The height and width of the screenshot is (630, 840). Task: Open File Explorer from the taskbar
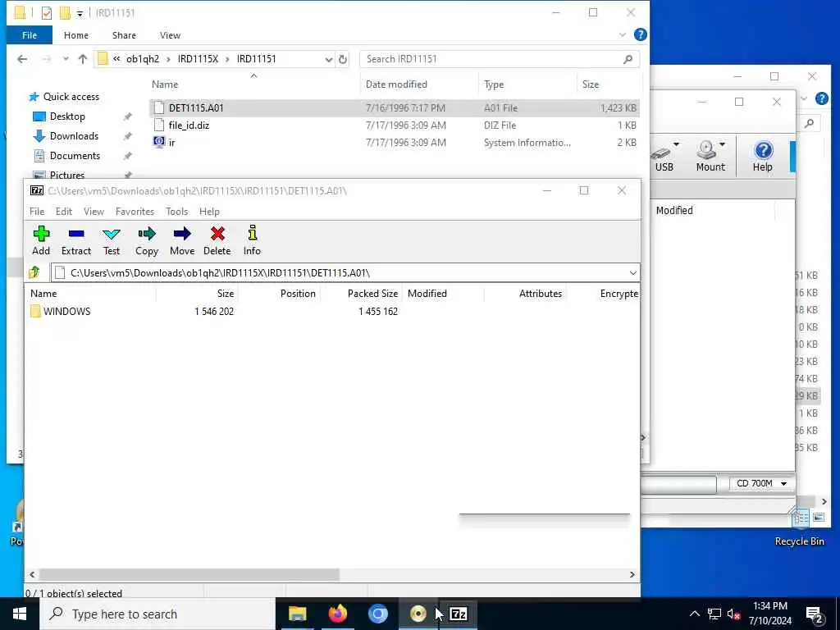pyautogui.click(x=298, y=614)
